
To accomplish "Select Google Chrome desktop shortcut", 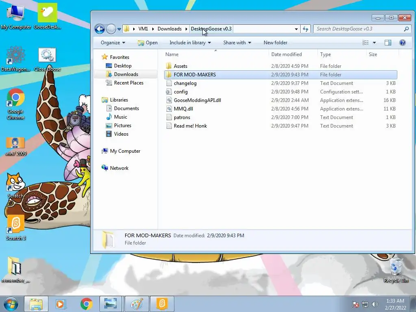I will point(15,104).
